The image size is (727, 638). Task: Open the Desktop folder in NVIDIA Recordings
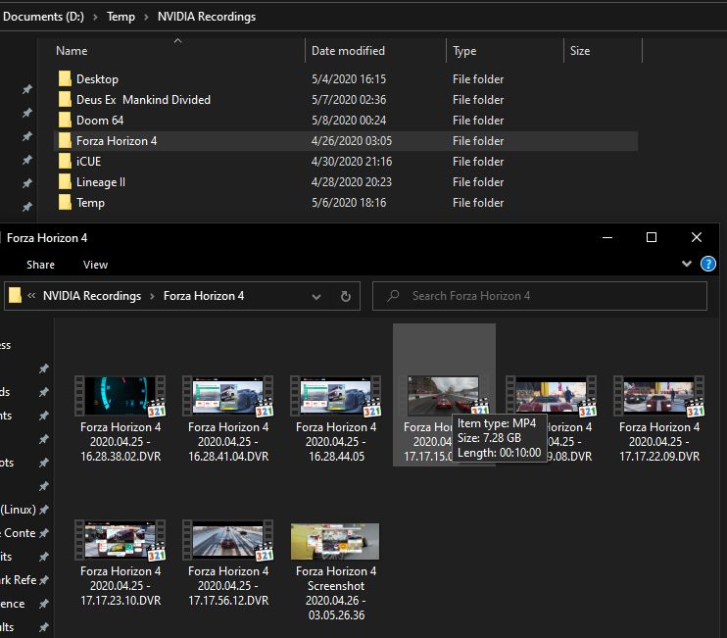(x=97, y=79)
